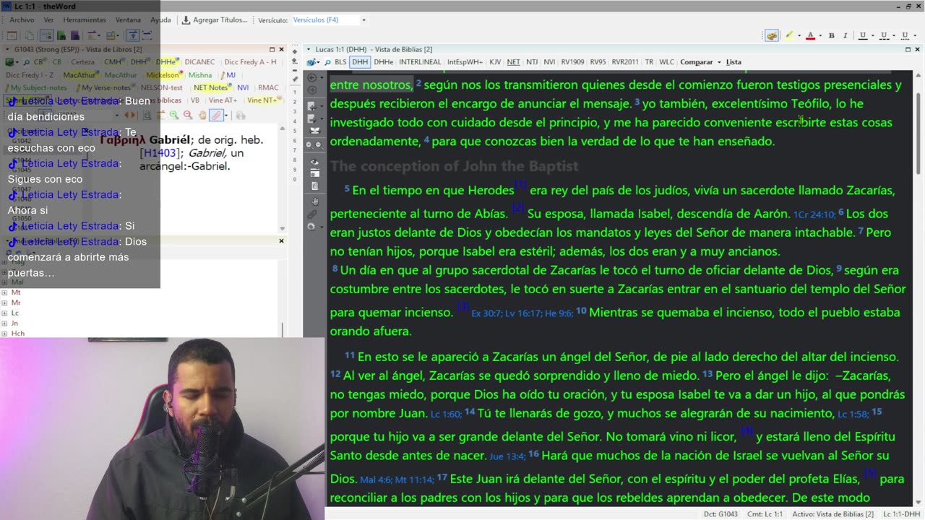Image resolution: width=925 pixels, height=520 pixels.
Task: Switch to the RV1909 Bible tab
Action: (573, 62)
